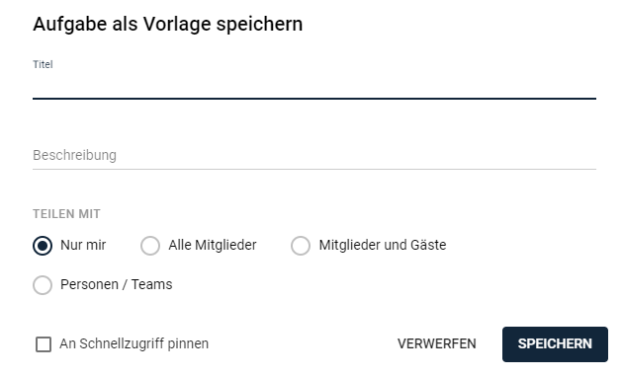Click the grey 'Beschreibung' placeholder text
The width and height of the screenshot is (623, 377).
[75, 155]
